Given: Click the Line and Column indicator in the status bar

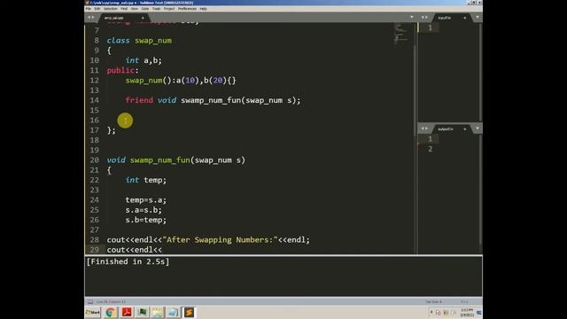Looking at the screenshot, I should (x=112, y=301).
